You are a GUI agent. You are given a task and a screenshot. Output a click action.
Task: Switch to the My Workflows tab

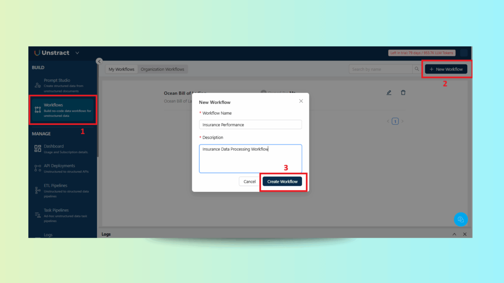point(121,69)
